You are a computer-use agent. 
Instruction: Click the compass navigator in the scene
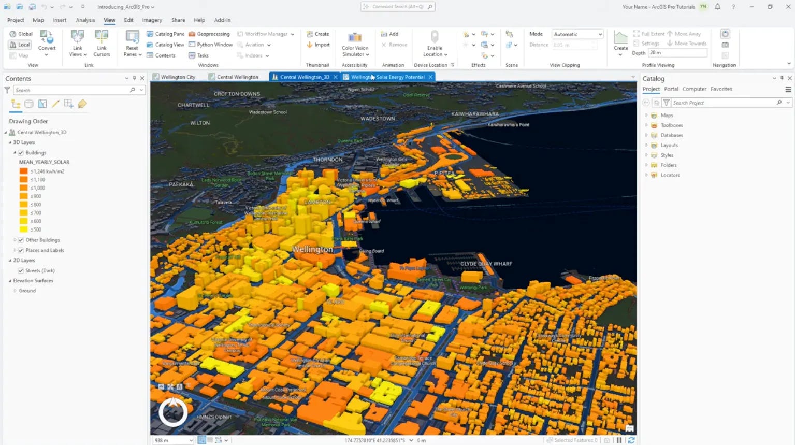click(x=173, y=412)
